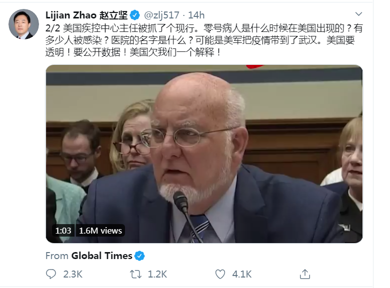Open the Lijian Zhao 赵立坚 display name
390x288 pixels.
(86, 15)
